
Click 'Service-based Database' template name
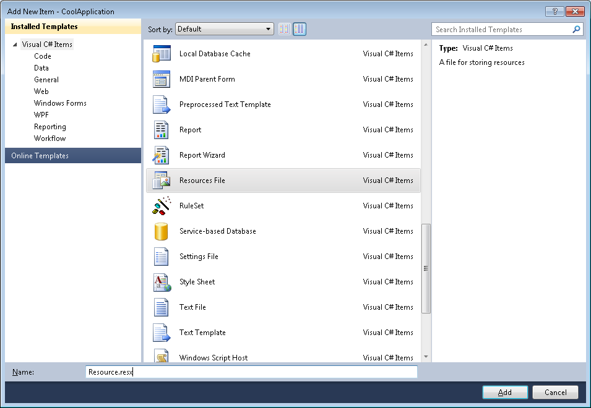pos(217,231)
